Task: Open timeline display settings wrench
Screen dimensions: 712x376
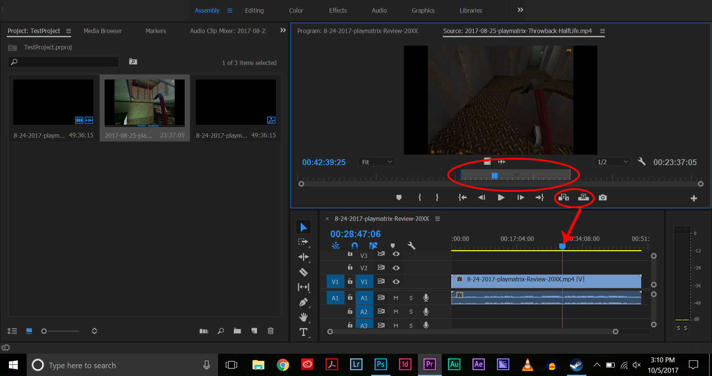Action: click(411, 245)
